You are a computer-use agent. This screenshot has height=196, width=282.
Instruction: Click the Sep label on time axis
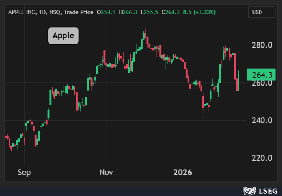coord(24,173)
